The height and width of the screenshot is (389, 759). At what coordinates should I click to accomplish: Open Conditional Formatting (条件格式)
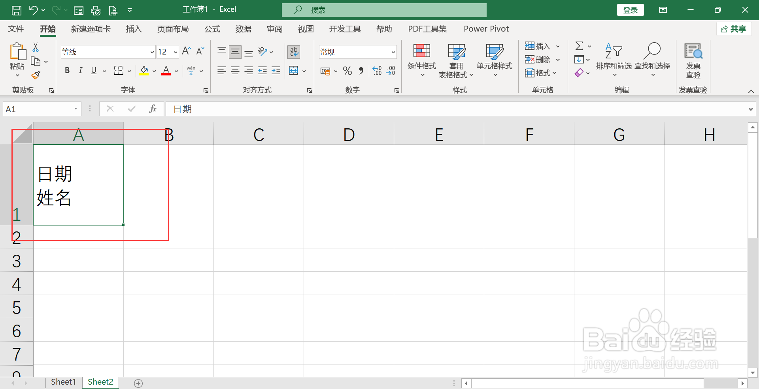422,60
